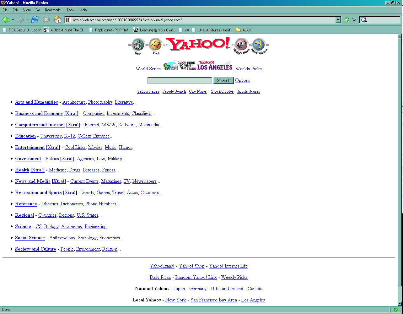
Task: Open the Dictionaries link under Reference
Action: click(72, 204)
